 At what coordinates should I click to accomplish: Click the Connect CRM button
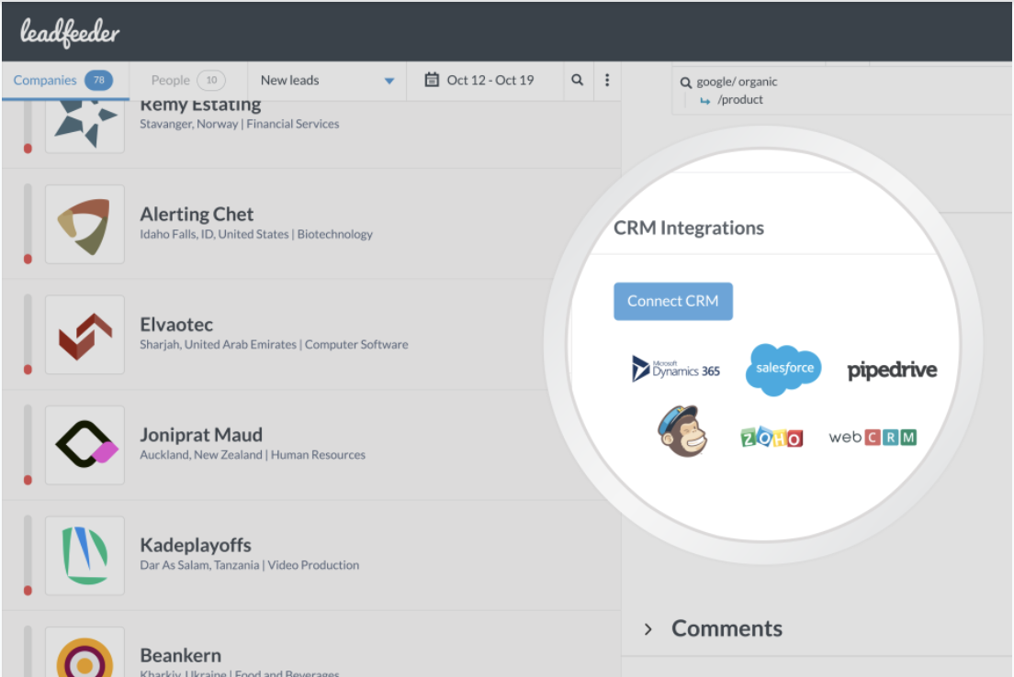click(673, 301)
